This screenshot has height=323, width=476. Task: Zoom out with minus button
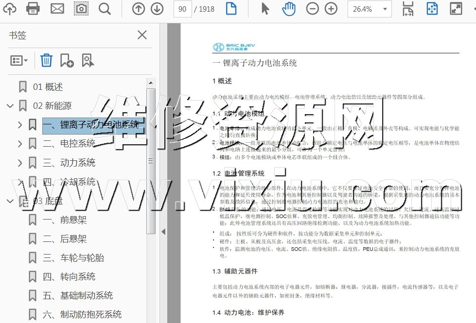point(313,9)
